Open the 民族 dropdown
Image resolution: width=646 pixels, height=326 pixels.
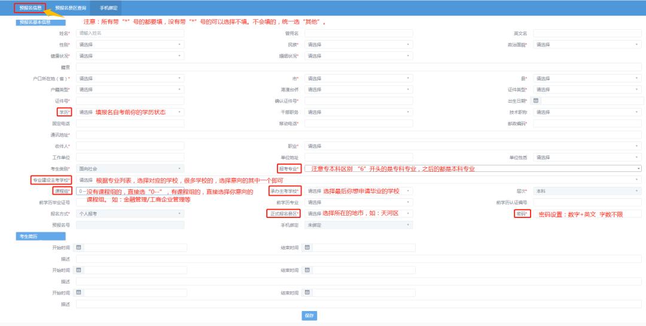[x=358, y=44]
